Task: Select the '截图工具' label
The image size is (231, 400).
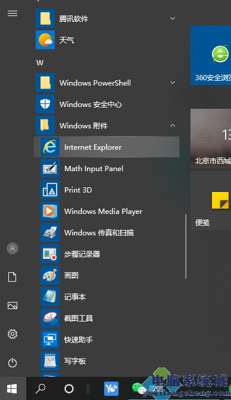Action: [x=79, y=319]
